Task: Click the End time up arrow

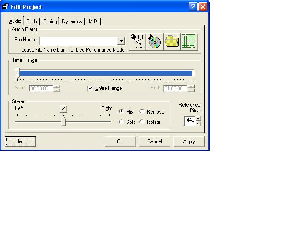Action: tap(191, 87)
